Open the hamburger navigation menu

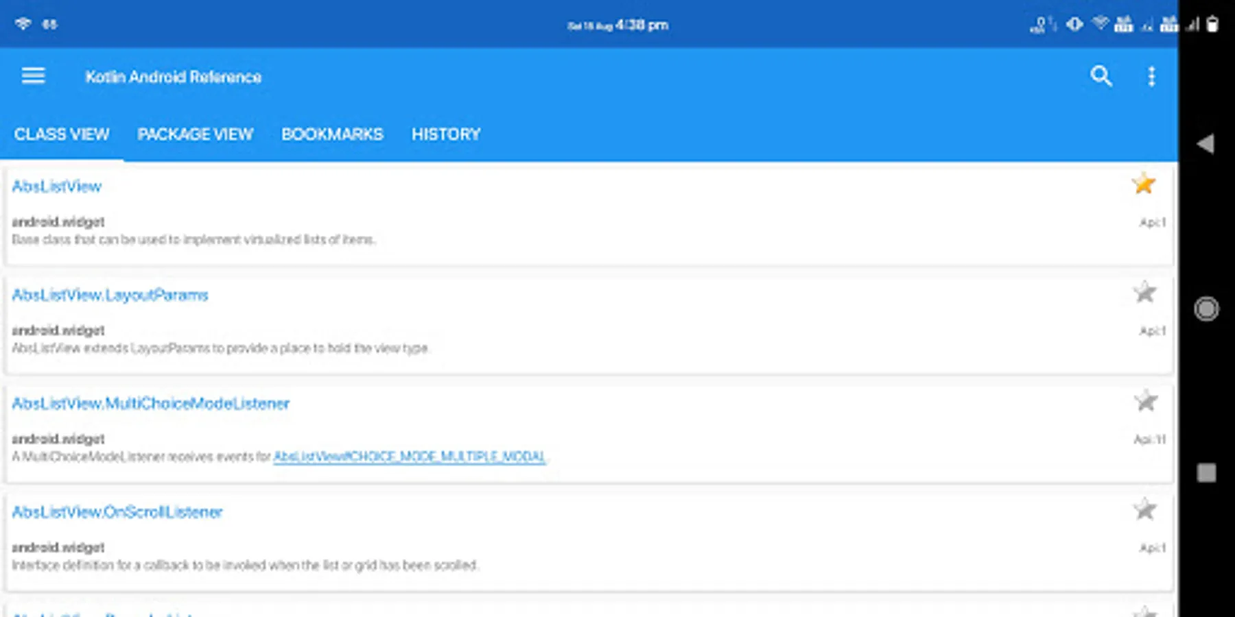point(33,75)
